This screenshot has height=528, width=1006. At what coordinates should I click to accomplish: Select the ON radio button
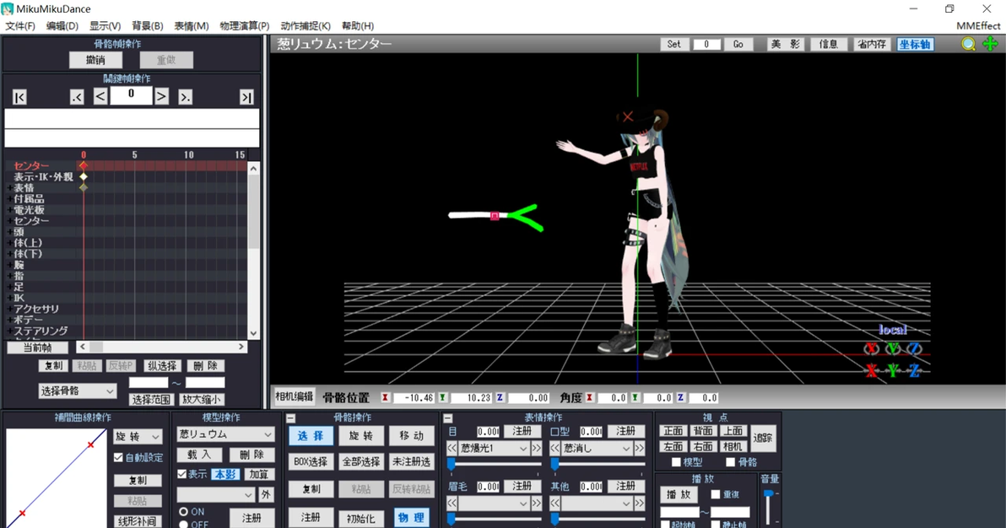click(183, 511)
